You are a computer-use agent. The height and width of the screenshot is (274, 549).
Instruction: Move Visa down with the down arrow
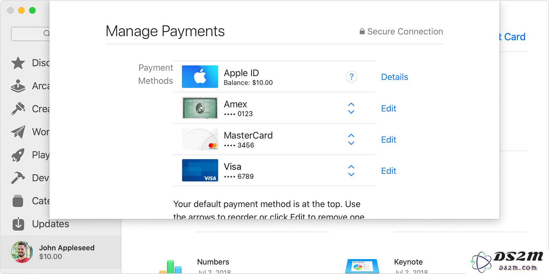(x=351, y=175)
